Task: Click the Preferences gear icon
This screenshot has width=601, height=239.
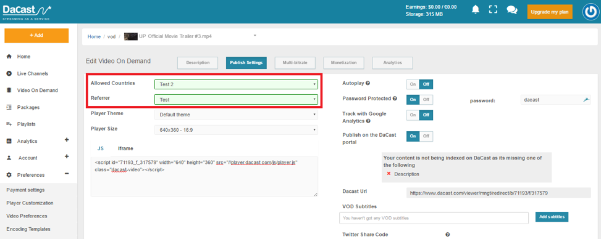Action: point(9,175)
